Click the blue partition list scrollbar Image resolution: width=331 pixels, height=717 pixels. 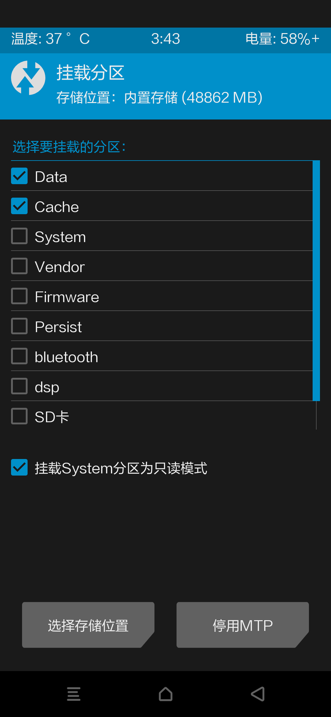pyautogui.click(x=317, y=281)
